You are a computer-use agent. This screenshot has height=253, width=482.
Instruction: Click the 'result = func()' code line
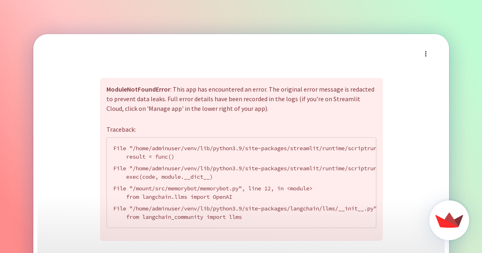coord(150,157)
